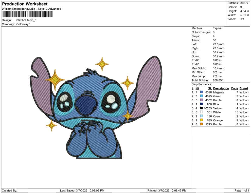Click the Green color swatch in stop 2

[202, 96]
